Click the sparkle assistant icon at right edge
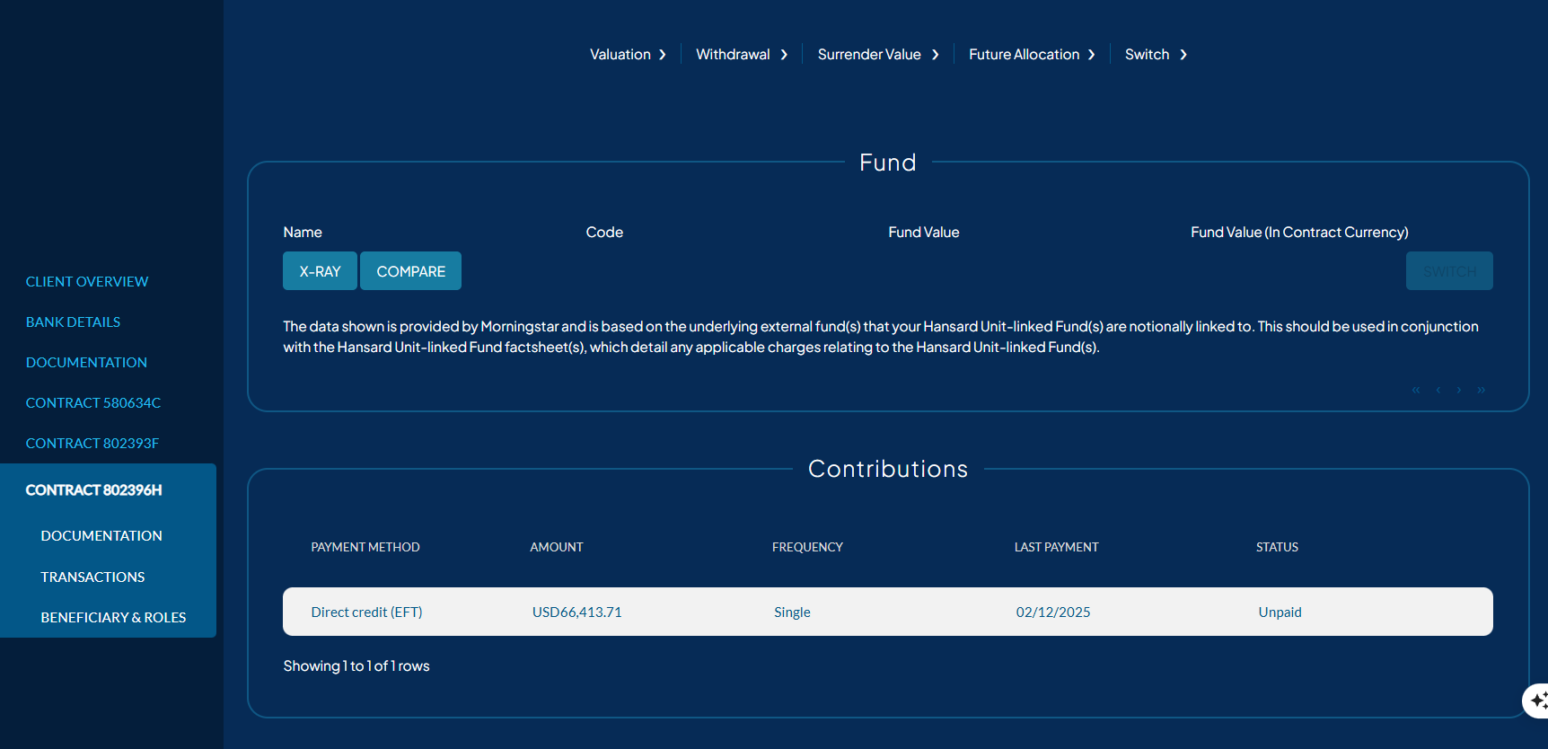 (1538, 701)
